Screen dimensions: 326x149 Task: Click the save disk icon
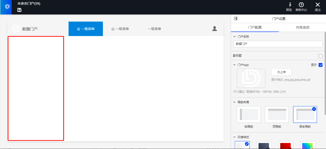[19, 10]
